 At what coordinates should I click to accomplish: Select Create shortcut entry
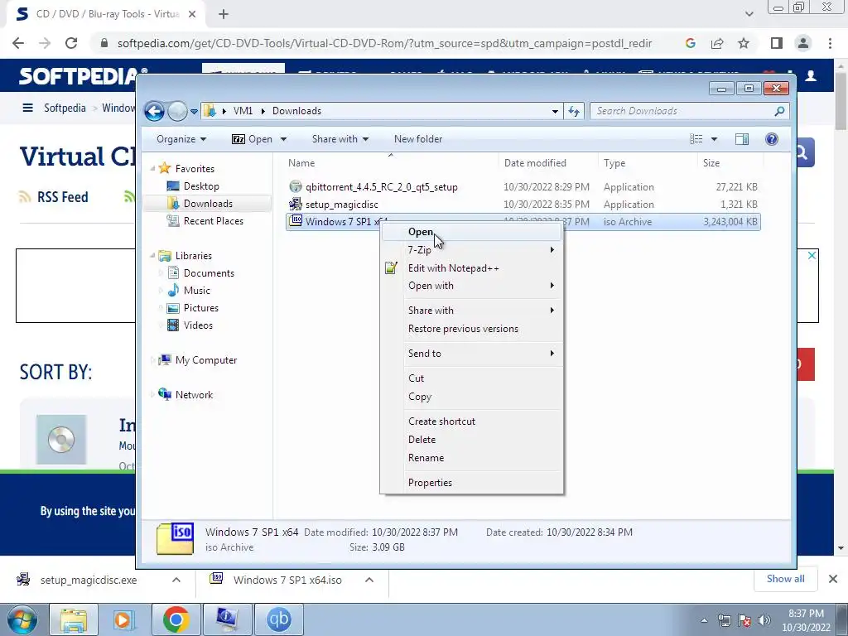pos(470,422)
